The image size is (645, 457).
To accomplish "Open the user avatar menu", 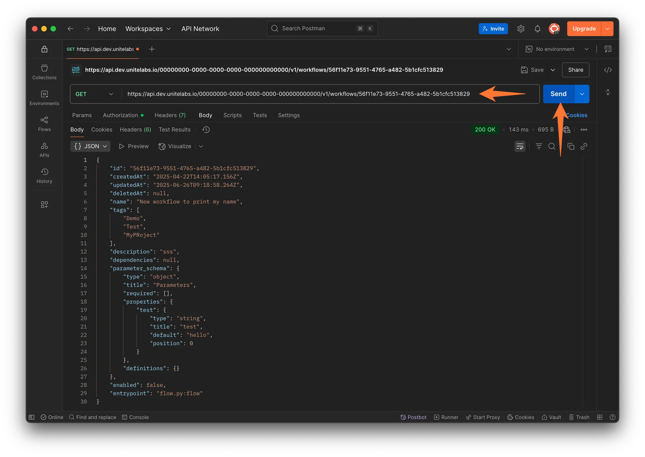I will 554,29.
